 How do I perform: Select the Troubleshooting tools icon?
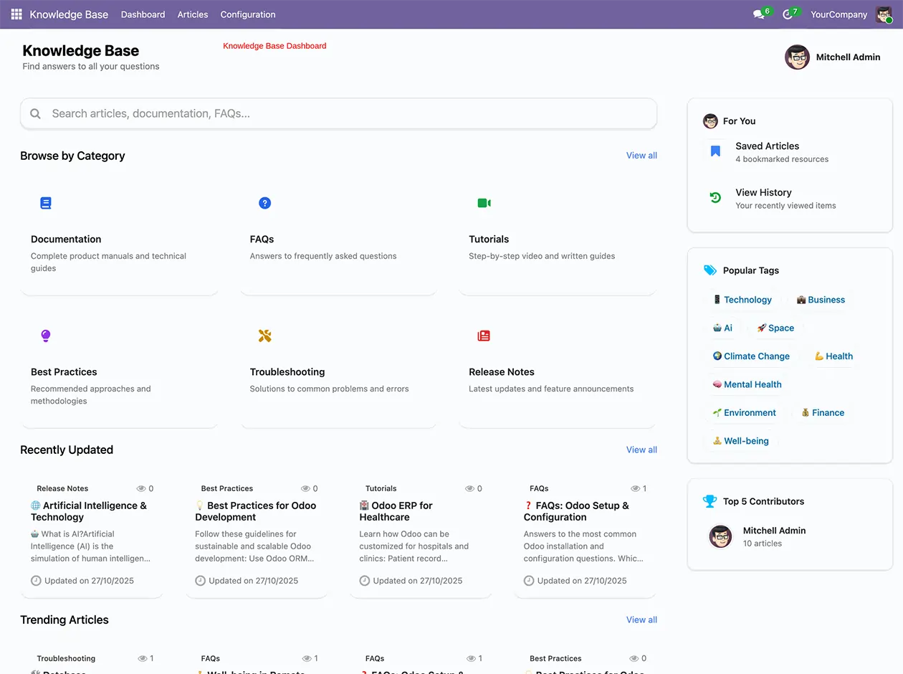point(265,336)
